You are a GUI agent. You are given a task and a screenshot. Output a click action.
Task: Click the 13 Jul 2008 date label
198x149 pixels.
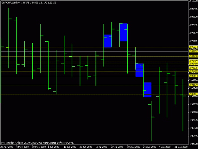(x=101, y=147)
